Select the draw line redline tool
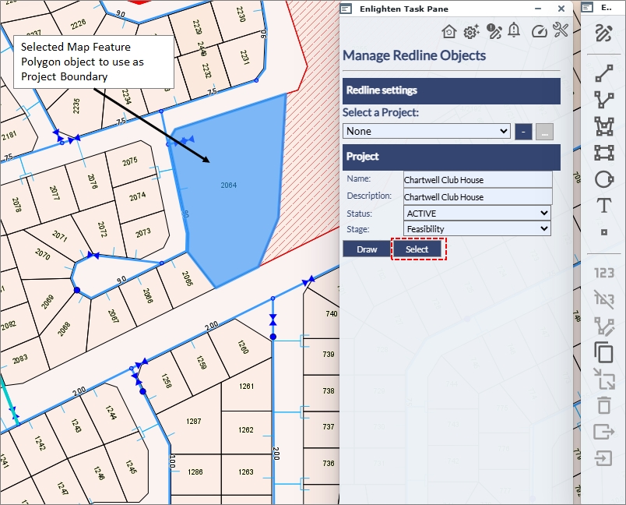 click(603, 74)
